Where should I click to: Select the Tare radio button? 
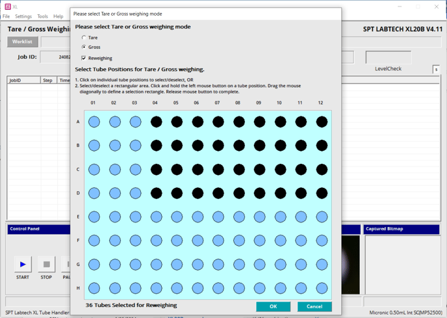click(84, 38)
